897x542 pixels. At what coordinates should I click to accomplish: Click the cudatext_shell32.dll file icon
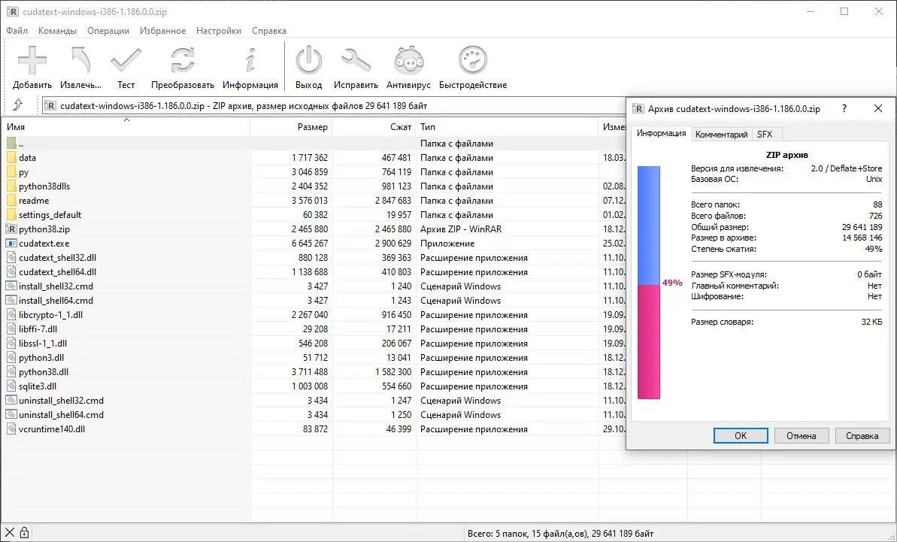(11, 258)
